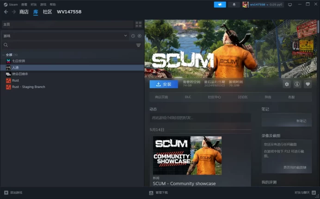
Task: Open the 指南 guides link
Action: point(268,97)
